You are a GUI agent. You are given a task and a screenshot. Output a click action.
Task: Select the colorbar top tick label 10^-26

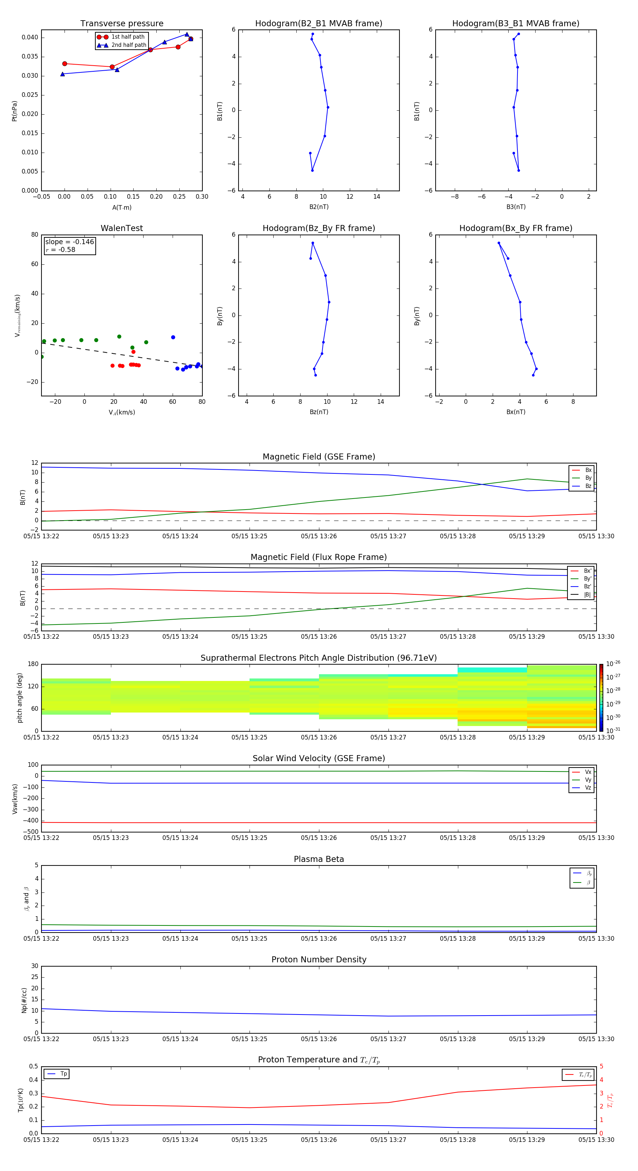pyautogui.click(x=613, y=664)
